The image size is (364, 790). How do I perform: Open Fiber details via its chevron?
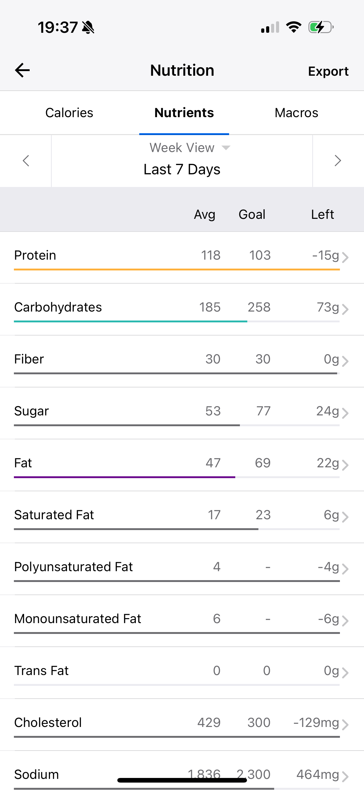click(345, 361)
